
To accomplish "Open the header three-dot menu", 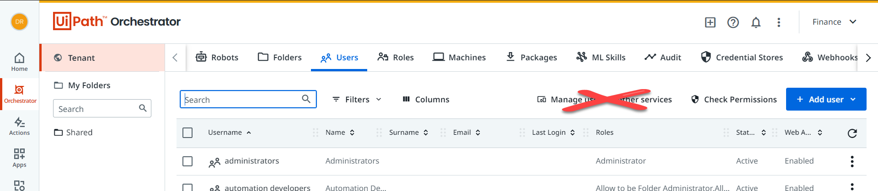I will click(x=779, y=22).
